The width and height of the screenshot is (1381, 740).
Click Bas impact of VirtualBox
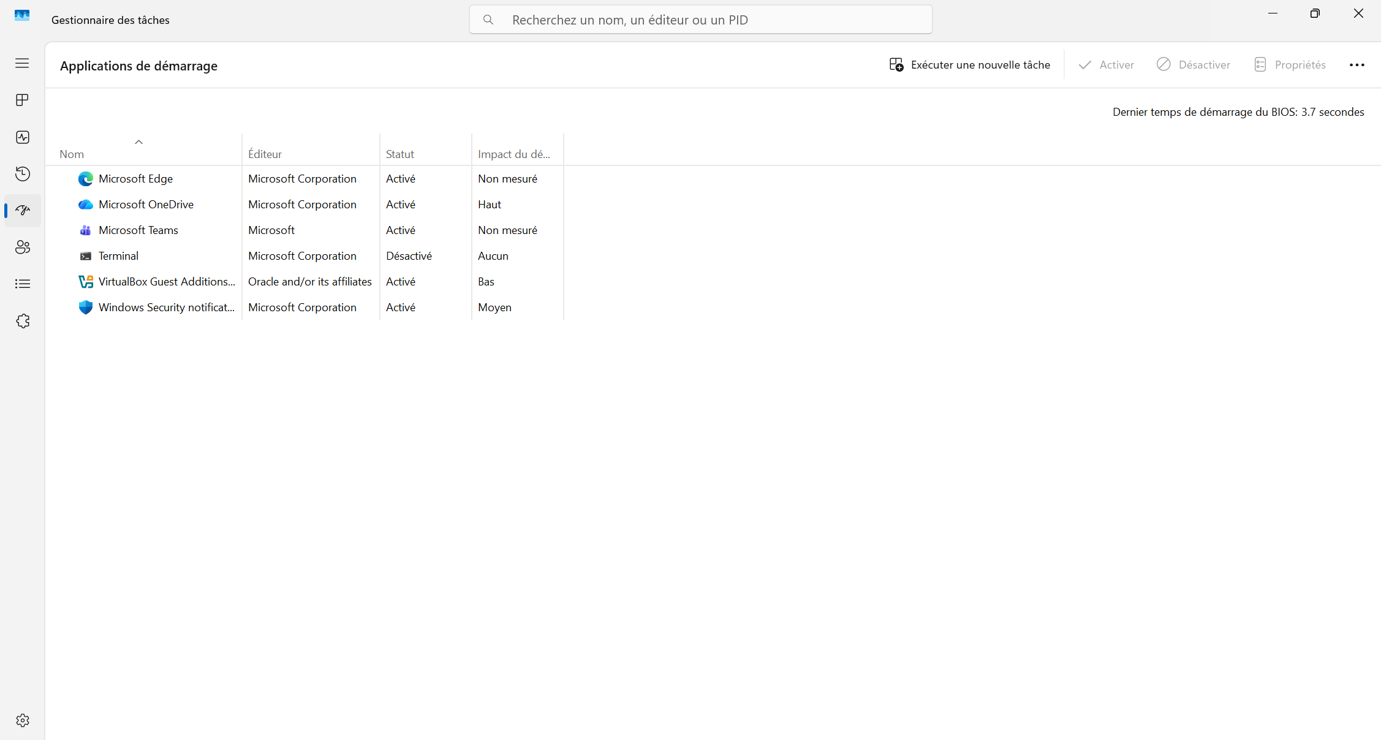coord(486,282)
